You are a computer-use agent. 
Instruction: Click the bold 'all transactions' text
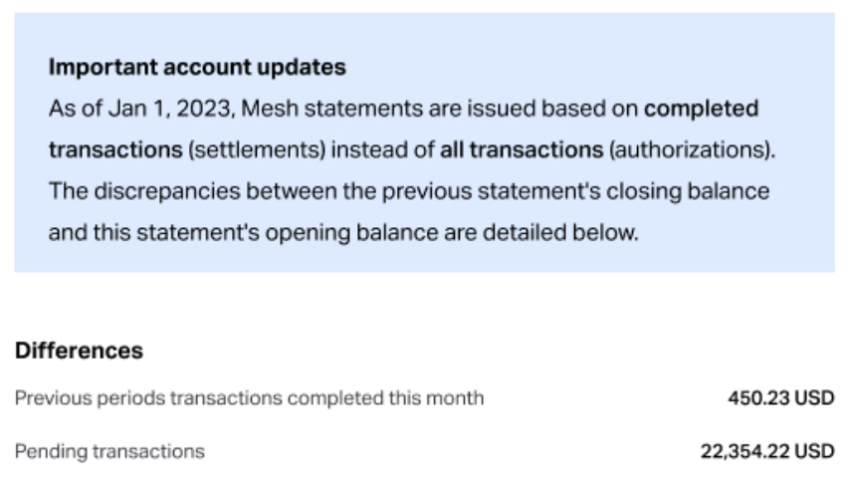pyautogui.click(x=522, y=149)
